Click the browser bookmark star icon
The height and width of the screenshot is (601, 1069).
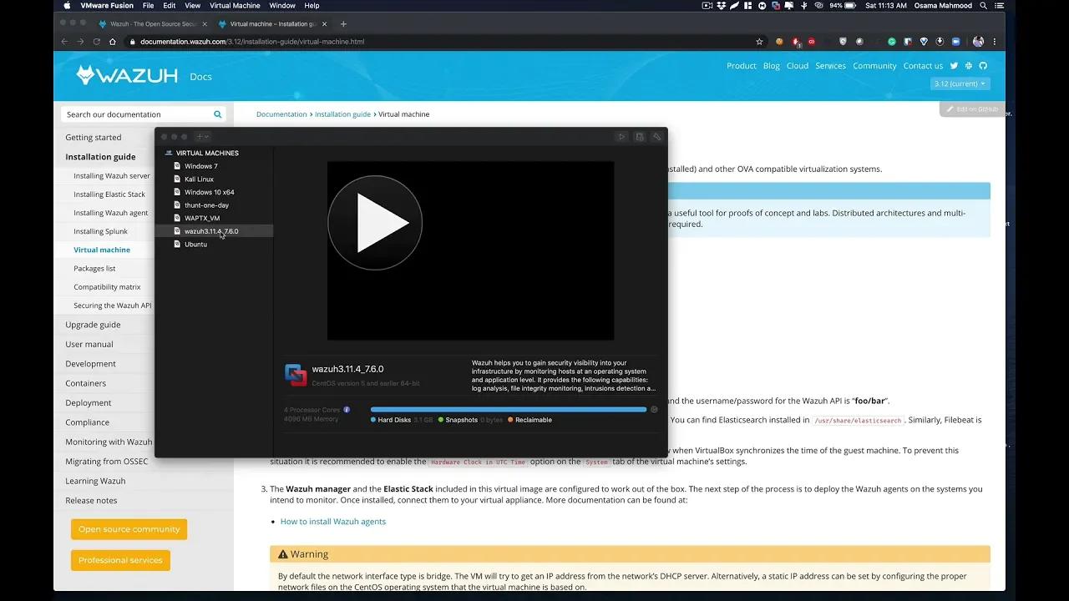coord(758,41)
